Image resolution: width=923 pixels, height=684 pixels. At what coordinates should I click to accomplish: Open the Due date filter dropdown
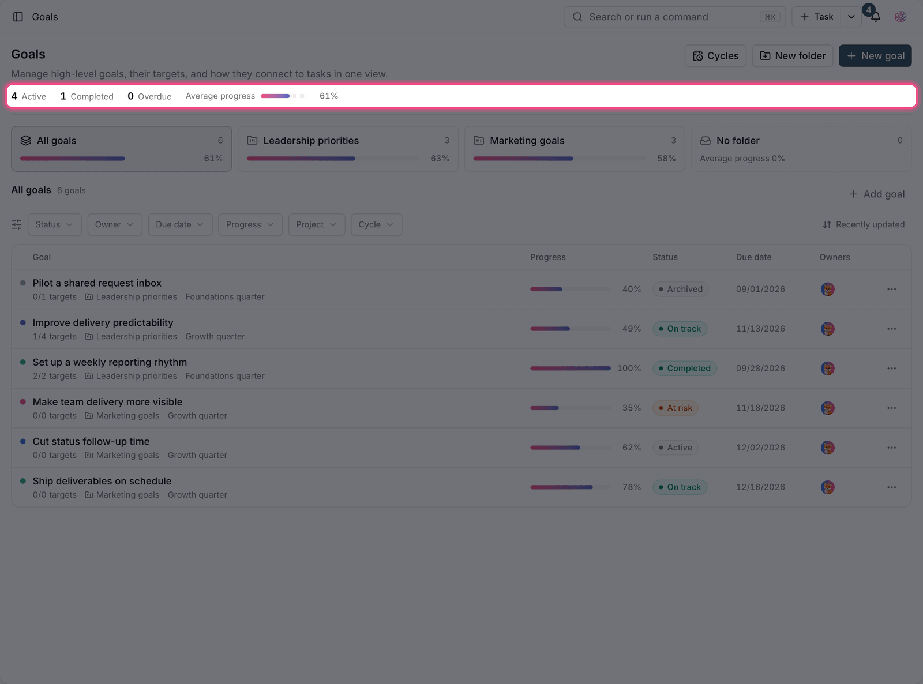tap(180, 224)
